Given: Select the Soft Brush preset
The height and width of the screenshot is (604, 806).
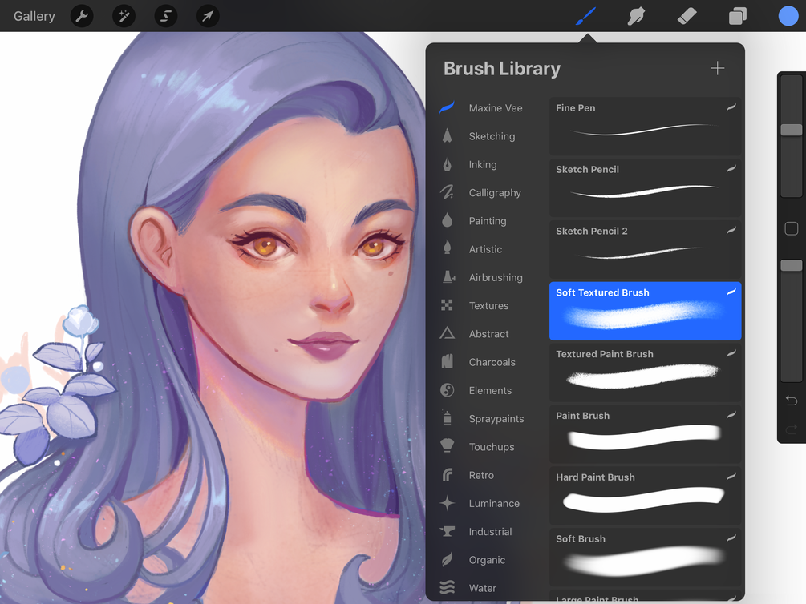Looking at the screenshot, I should click(x=645, y=558).
